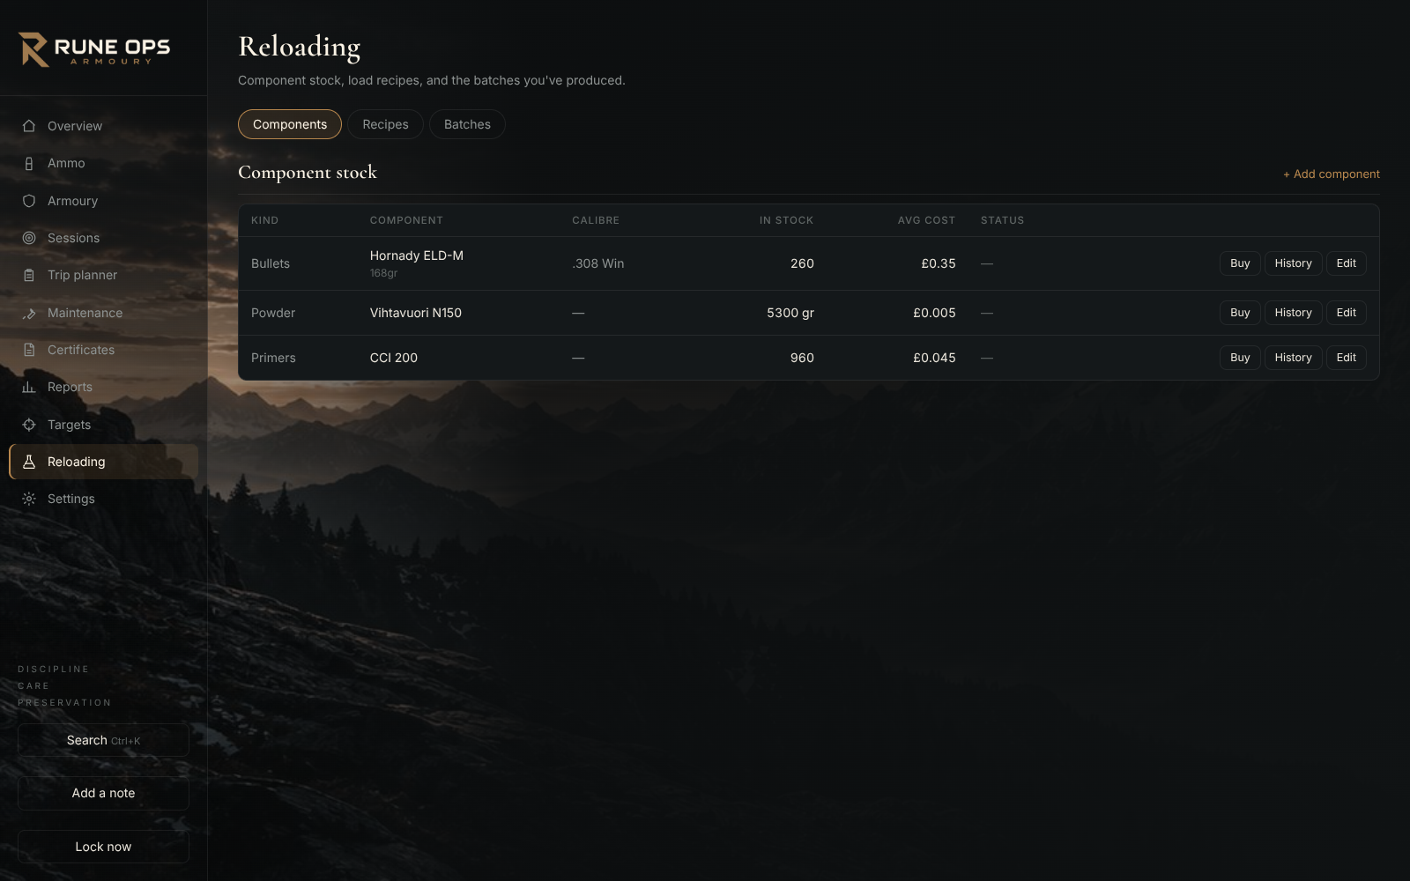View history for CCI 200
This screenshot has height=881, width=1410.
[x=1293, y=358]
